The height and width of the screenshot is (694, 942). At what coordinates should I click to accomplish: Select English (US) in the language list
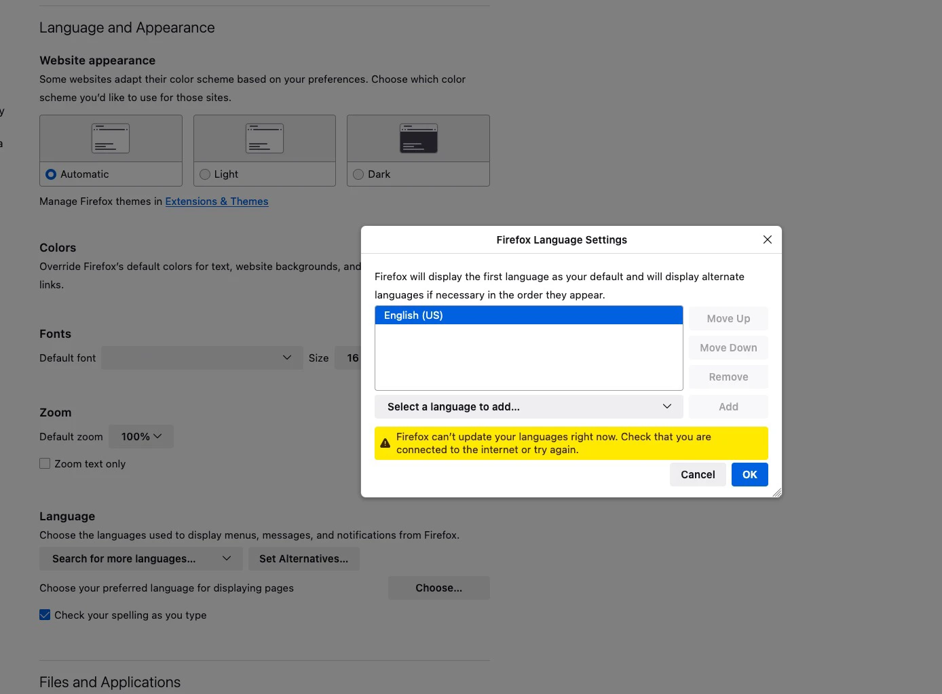(529, 315)
